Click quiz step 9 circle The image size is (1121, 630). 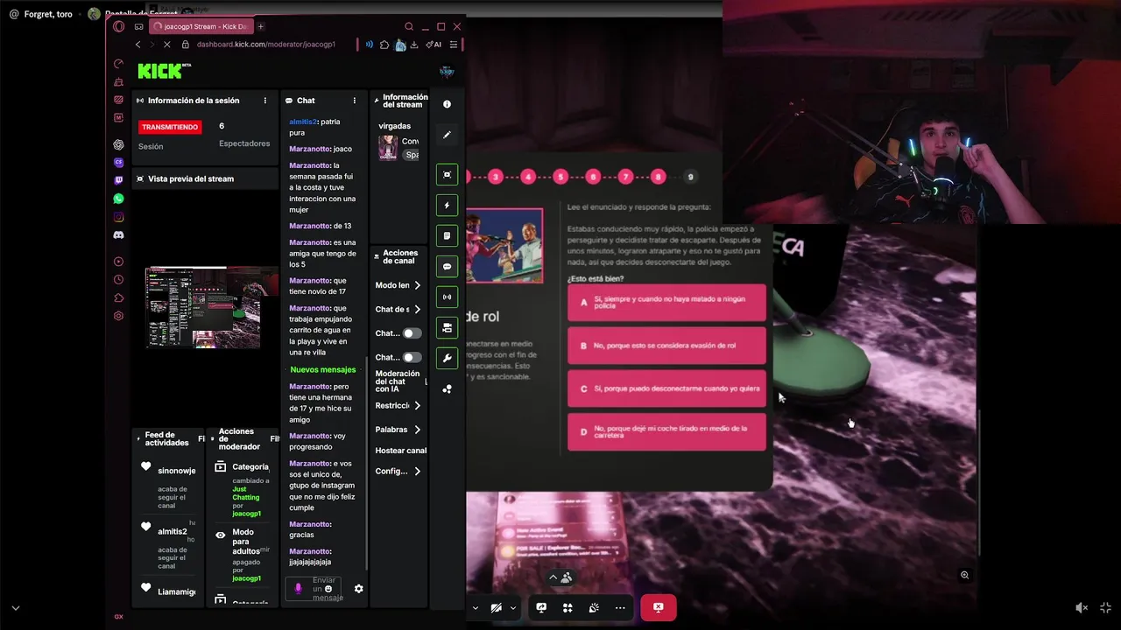point(690,177)
